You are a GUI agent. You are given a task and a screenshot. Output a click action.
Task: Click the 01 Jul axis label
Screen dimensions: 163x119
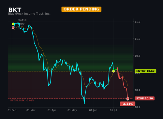click(x=113, y=110)
